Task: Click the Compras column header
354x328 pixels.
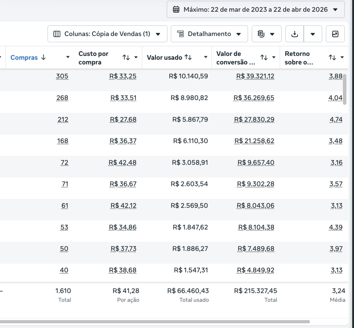Action: click(24, 57)
